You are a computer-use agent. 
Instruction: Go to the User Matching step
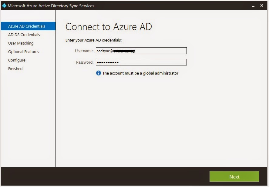click(x=21, y=43)
